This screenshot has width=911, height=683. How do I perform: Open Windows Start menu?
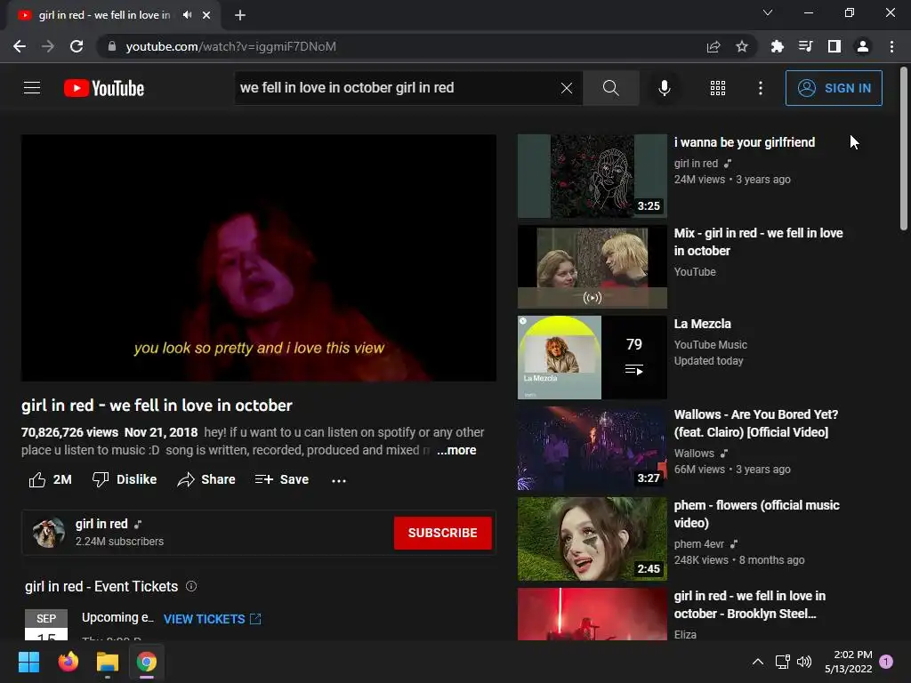point(28,662)
